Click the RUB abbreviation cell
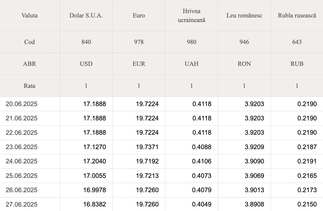323x211 pixels. (x=297, y=64)
